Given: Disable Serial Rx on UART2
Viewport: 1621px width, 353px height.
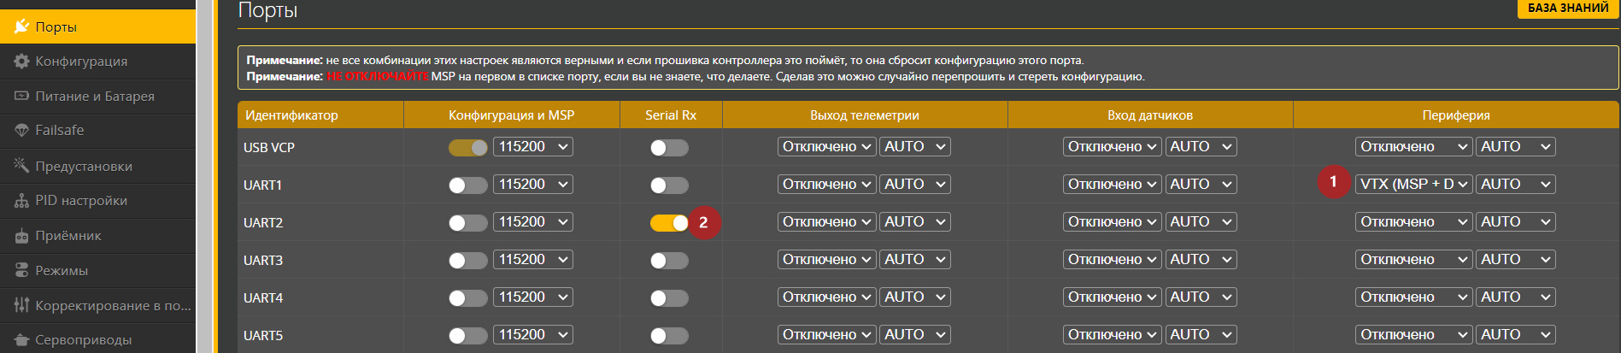Looking at the screenshot, I should pyautogui.click(x=669, y=223).
